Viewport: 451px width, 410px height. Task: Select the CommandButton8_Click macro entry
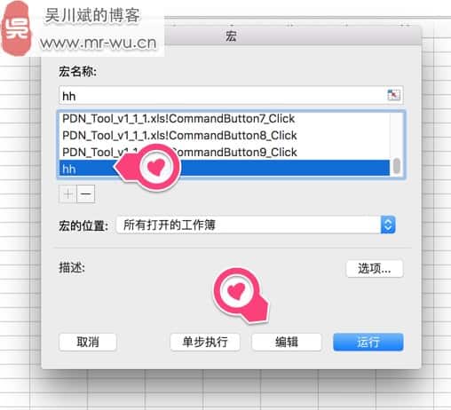[225, 136]
